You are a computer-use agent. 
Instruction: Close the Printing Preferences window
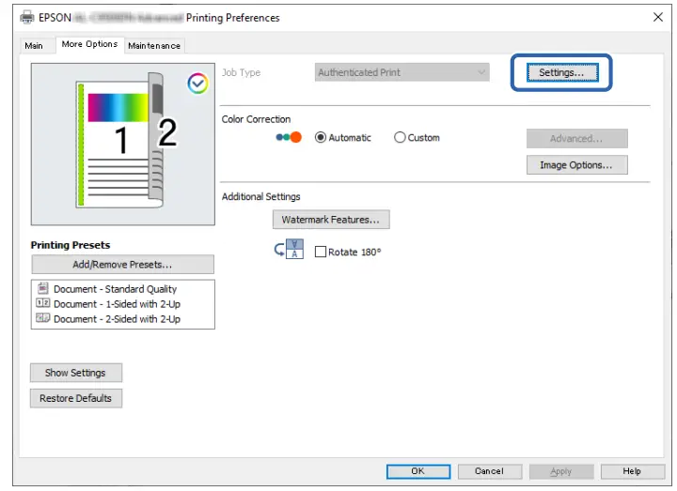coord(658,17)
